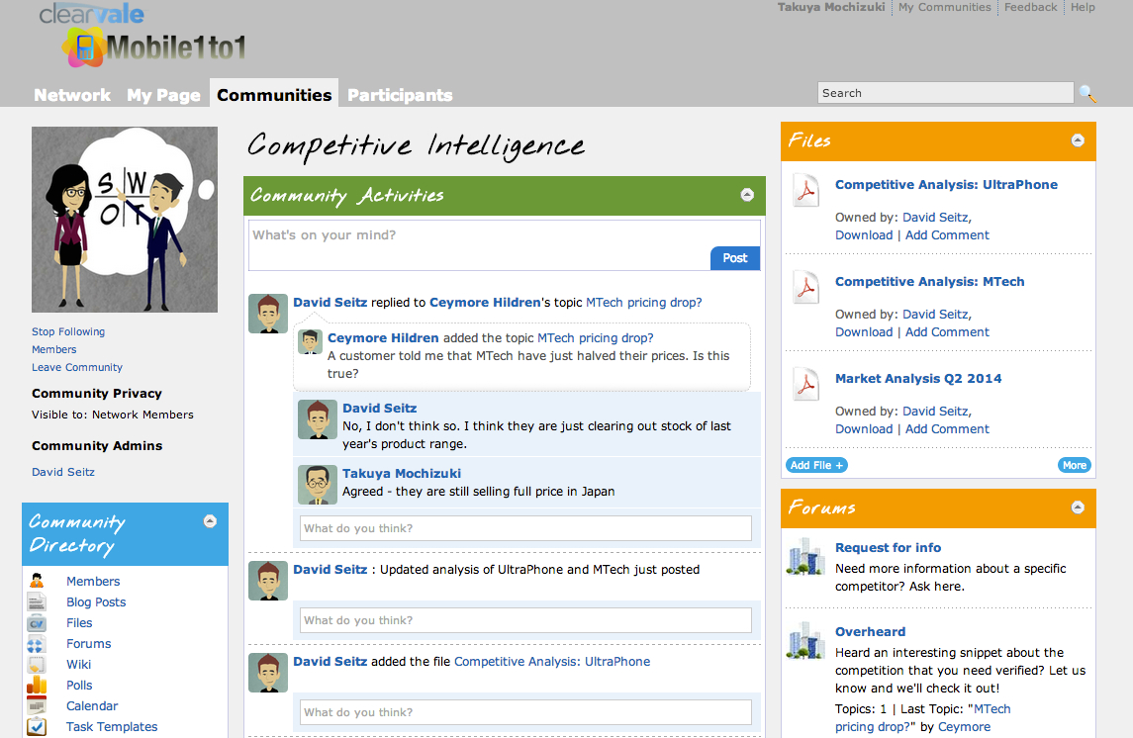Select the Communities tab
1133x738 pixels.
[x=274, y=95]
